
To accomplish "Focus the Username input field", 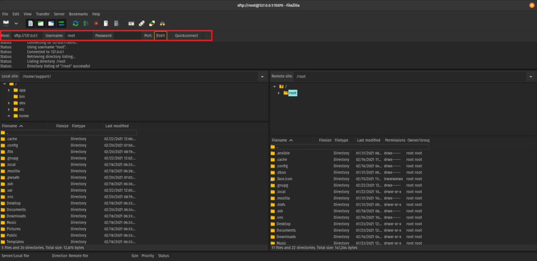I will point(79,36).
